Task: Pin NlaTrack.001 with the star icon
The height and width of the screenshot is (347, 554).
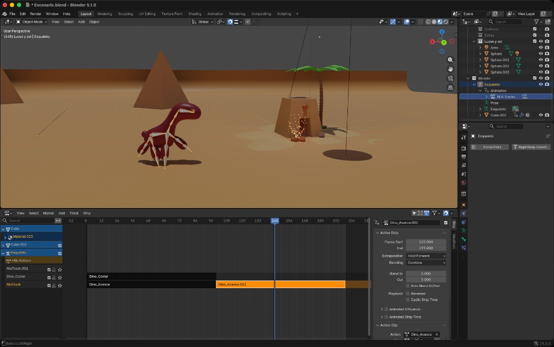Action: point(60,269)
